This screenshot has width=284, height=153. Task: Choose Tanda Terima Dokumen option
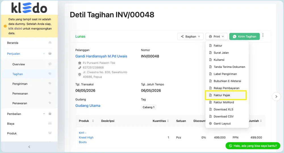click(227, 67)
